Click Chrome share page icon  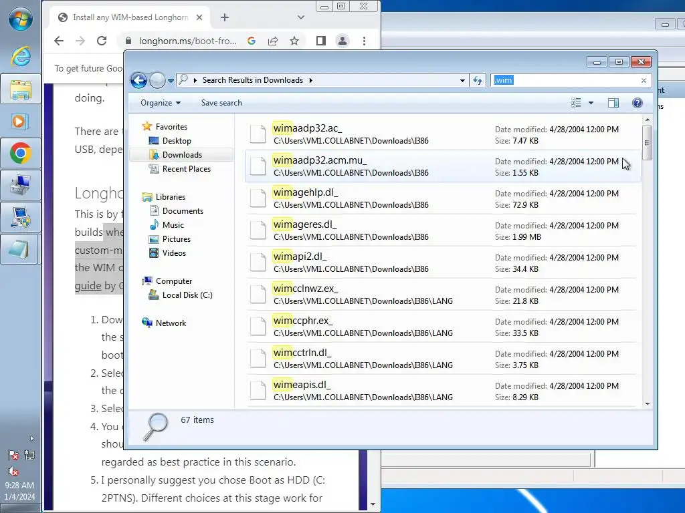pyautogui.click(x=273, y=41)
